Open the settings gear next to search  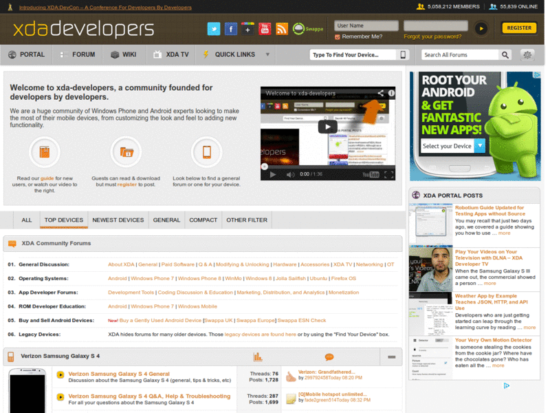point(527,55)
